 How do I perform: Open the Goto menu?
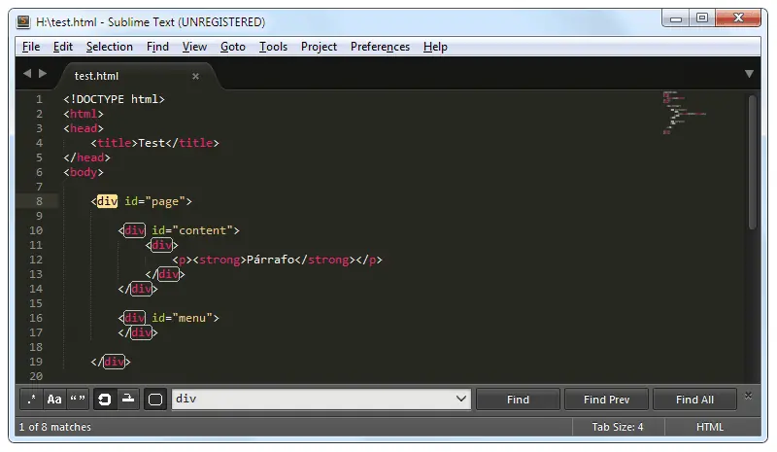(233, 47)
